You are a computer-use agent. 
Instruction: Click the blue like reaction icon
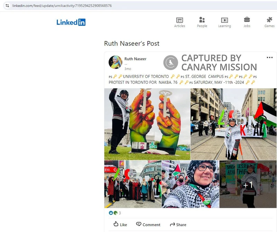[x=111, y=213]
